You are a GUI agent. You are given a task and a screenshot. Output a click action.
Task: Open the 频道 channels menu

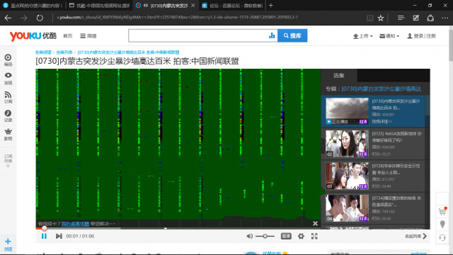[88, 36]
